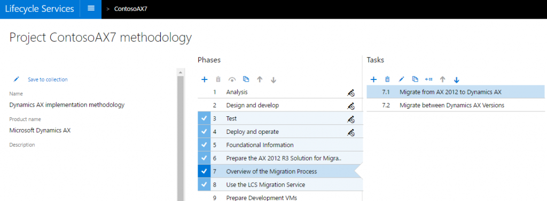547x201 pixels.
Task: Click the Phases delete trash icon
Action: point(218,79)
